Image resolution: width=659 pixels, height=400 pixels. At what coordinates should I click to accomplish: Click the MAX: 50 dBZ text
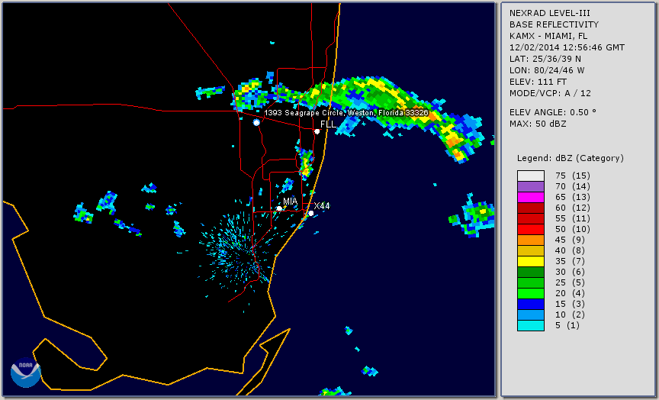click(538, 124)
